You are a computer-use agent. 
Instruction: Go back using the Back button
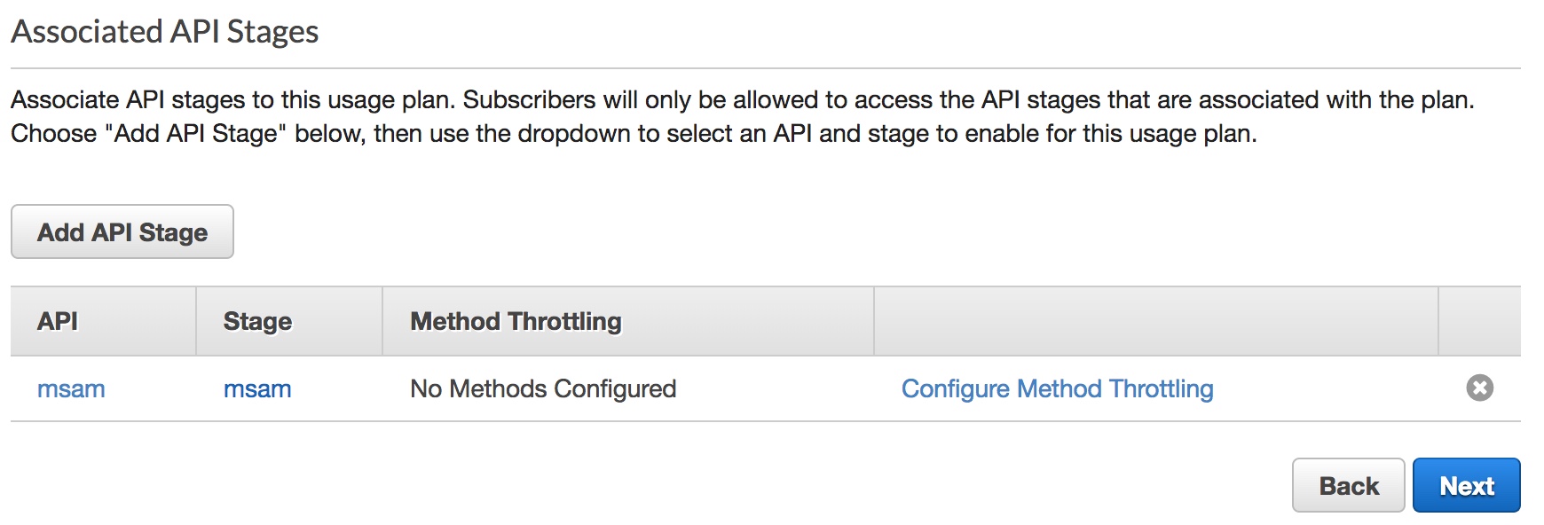[x=1348, y=485]
